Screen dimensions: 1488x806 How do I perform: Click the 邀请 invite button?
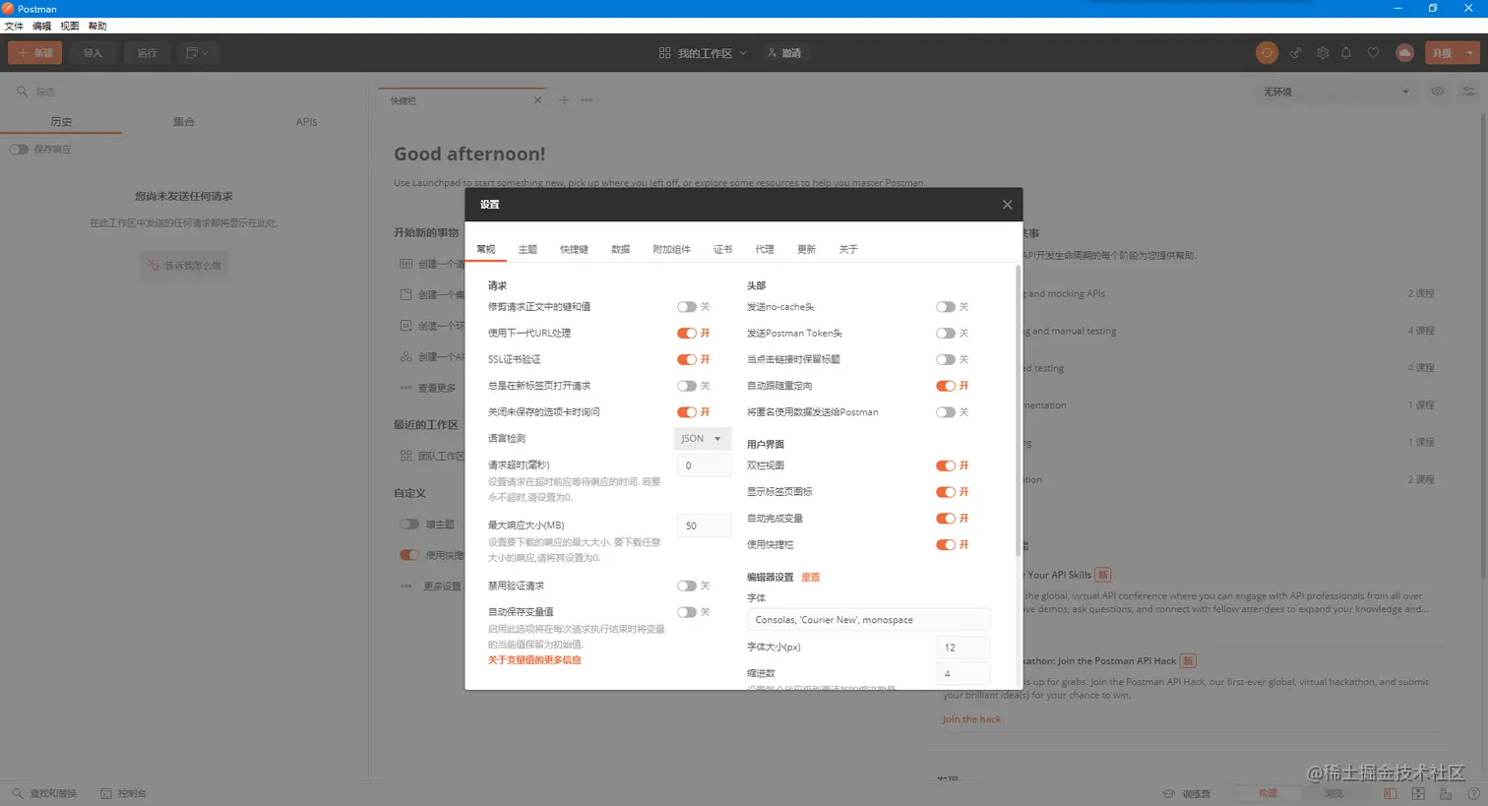784,53
